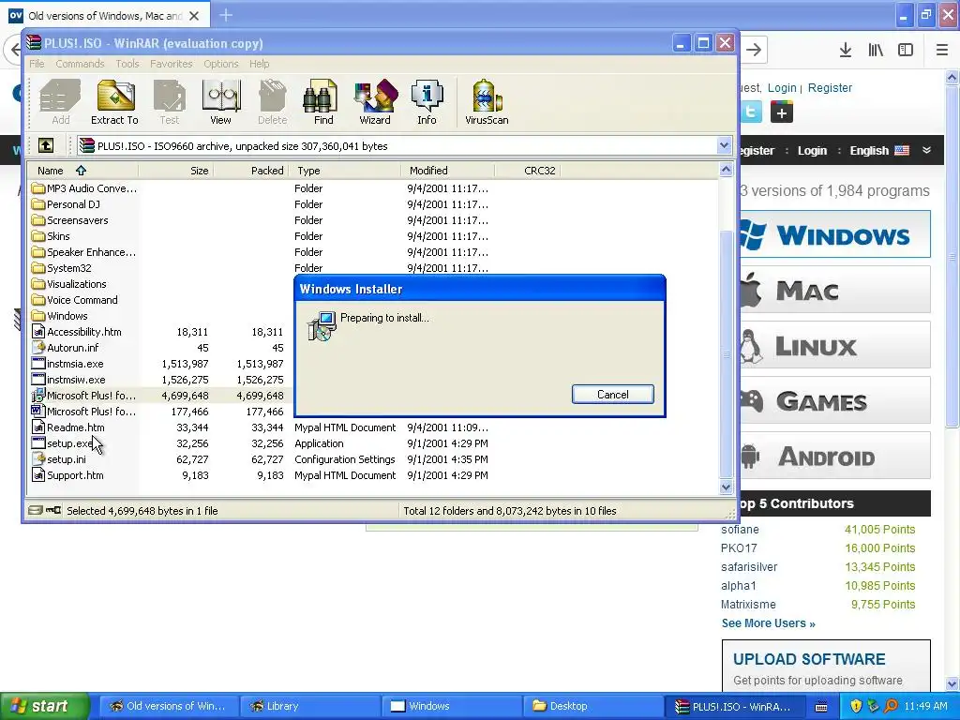Click the browser page scrollbar down arrow
960x720 pixels.
coord(952,683)
